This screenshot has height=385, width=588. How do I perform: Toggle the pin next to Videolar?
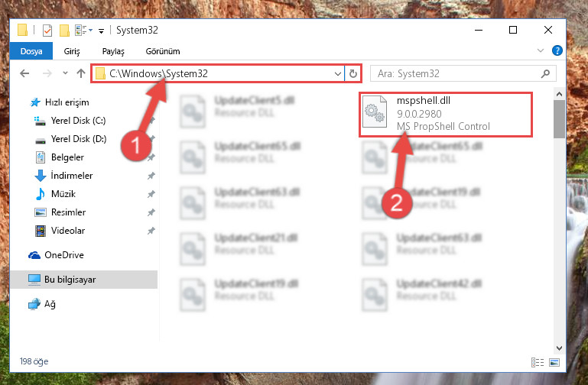(151, 231)
